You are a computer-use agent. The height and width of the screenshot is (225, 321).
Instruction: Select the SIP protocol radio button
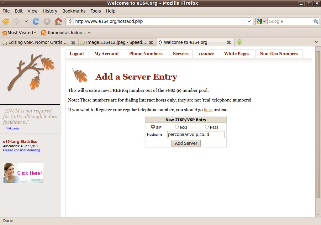pos(153,127)
